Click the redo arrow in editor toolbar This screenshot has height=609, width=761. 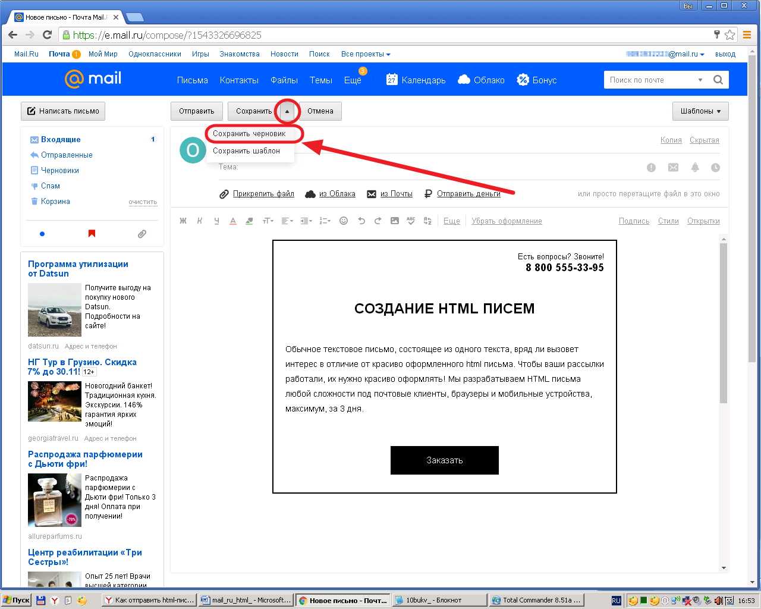tap(378, 221)
